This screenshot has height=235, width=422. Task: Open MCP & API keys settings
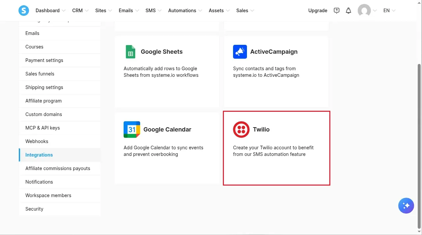pyautogui.click(x=60, y=128)
